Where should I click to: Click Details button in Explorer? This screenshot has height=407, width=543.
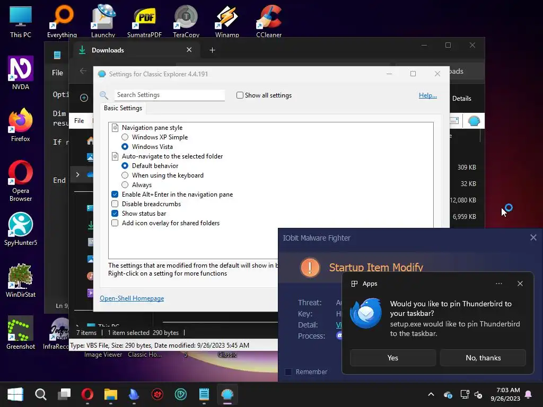pyautogui.click(x=462, y=99)
